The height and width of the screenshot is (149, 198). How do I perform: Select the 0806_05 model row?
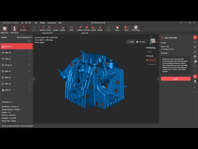[x=16, y=59]
